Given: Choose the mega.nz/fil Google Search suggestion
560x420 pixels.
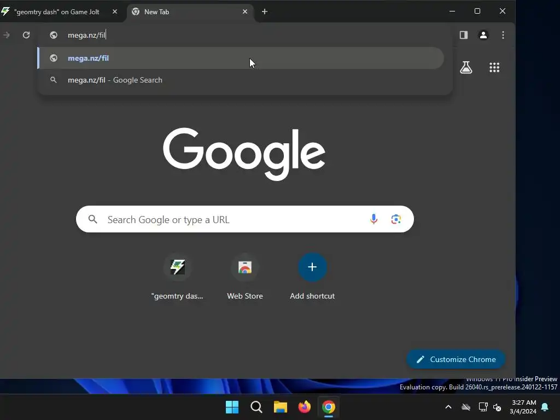Looking at the screenshot, I should click(x=241, y=80).
